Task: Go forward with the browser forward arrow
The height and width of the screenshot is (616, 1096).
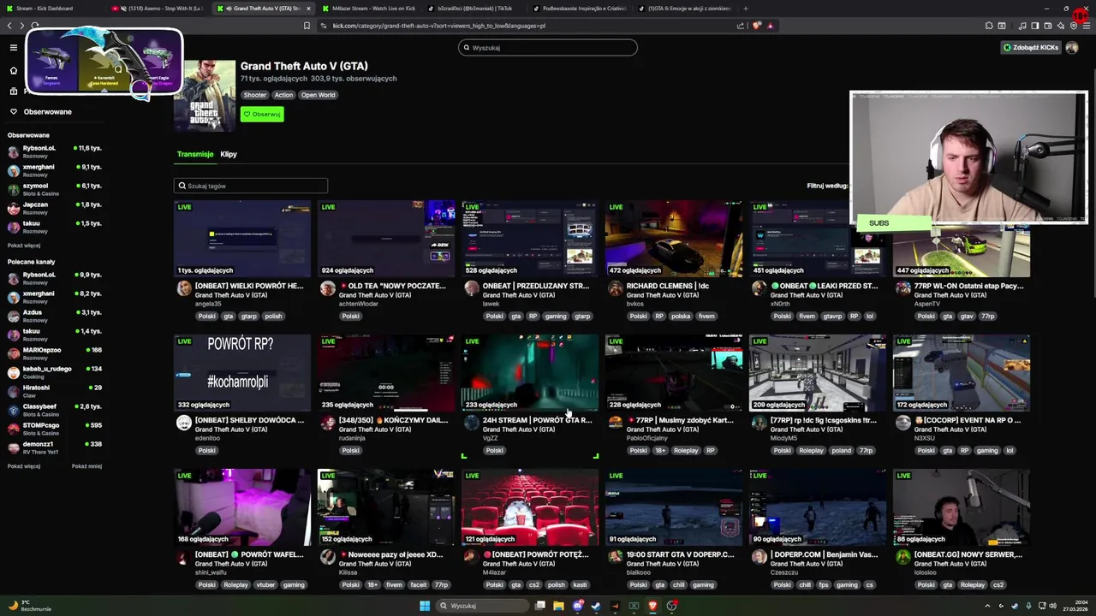Action: pos(21,26)
